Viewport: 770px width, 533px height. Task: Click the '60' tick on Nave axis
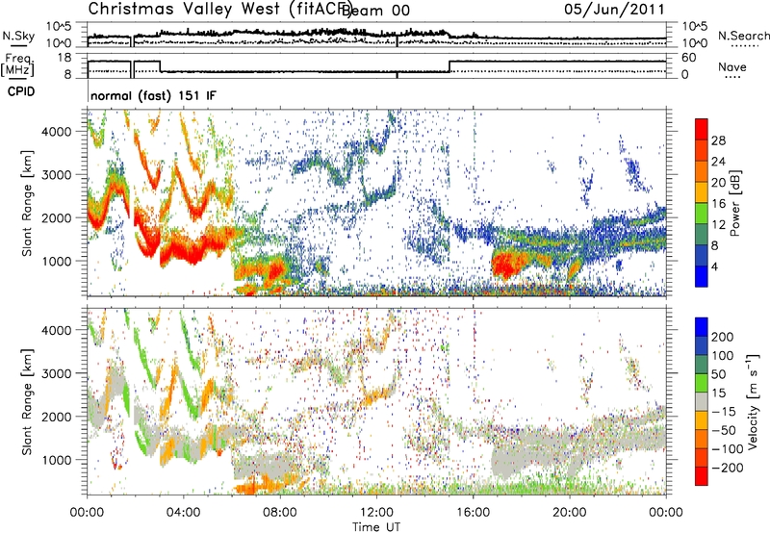click(688, 58)
